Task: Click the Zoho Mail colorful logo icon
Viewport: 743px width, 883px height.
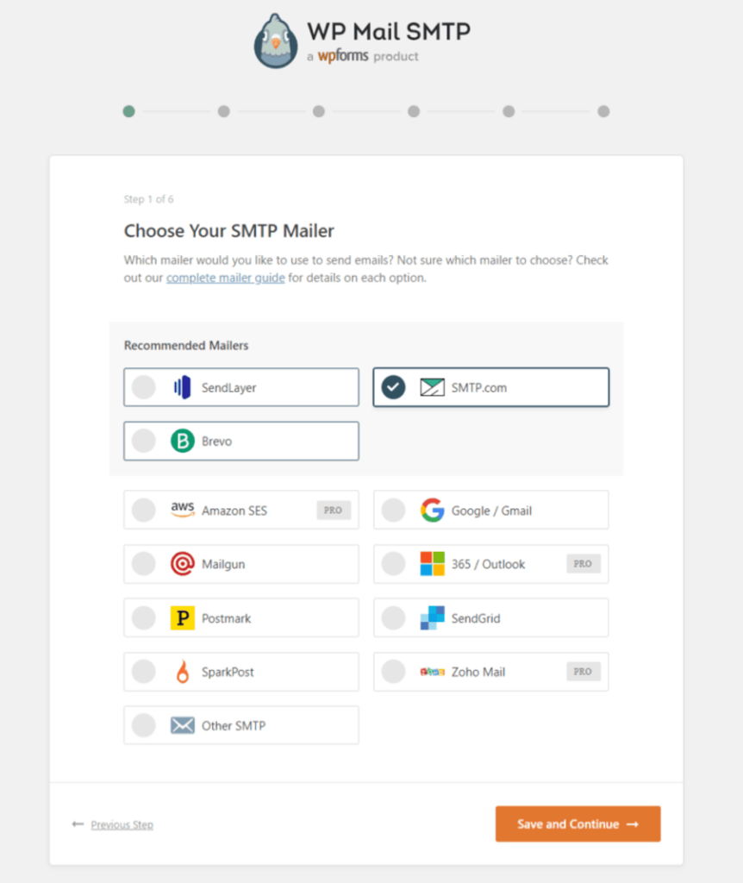Action: pos(434,672)
